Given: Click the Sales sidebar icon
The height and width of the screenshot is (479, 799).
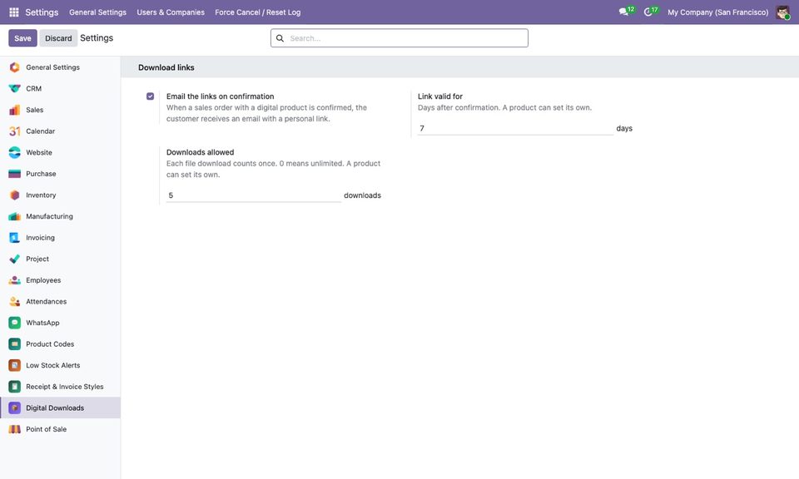Looking at the screenshot, I should (15, 110).
